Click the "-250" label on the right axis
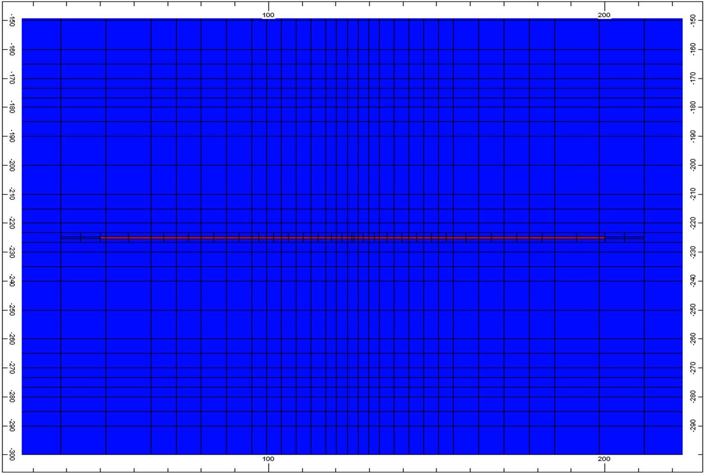Image resolution: width=705 pixels, height=474 pixels. [693, 310]
